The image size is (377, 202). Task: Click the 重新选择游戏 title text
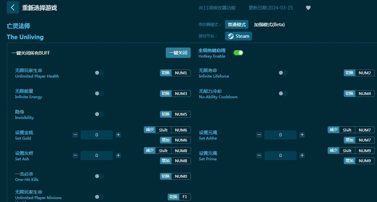(40, 8)
